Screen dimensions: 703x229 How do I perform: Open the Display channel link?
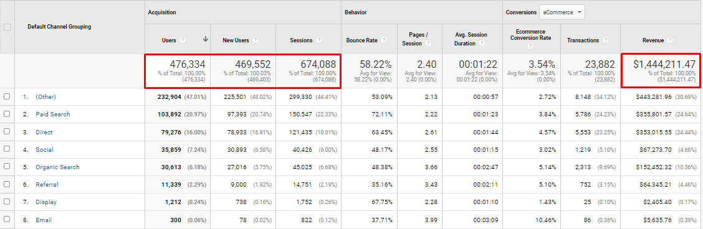click(x=46, y=202)
